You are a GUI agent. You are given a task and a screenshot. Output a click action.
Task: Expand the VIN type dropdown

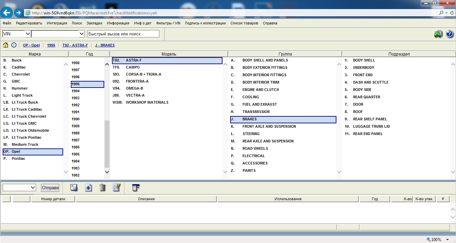click(28, 34)
